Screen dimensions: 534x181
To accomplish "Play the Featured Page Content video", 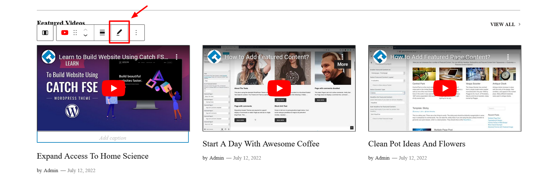I will [x=445, y=88].
